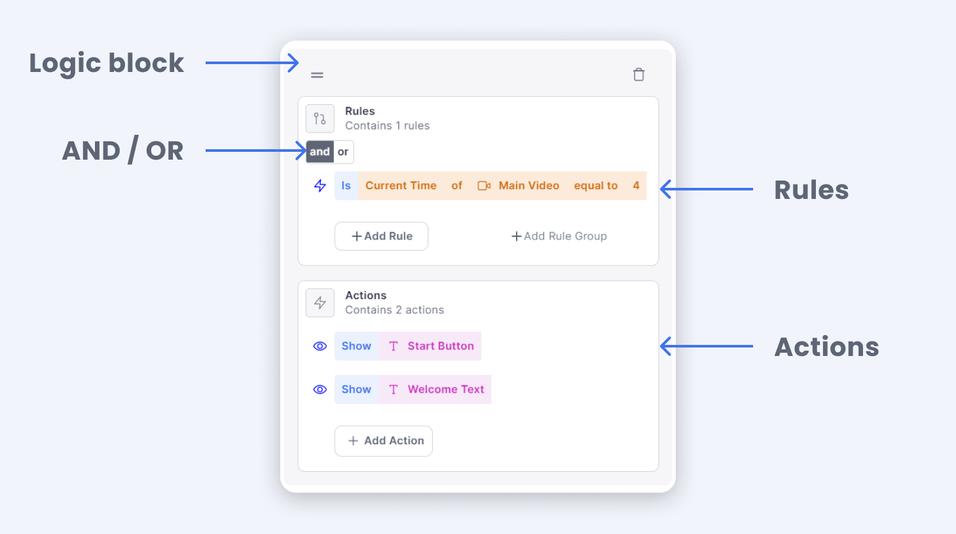Switch the rule operator to 'or'
Screen dimensions: 956x534
click(343, 152)
